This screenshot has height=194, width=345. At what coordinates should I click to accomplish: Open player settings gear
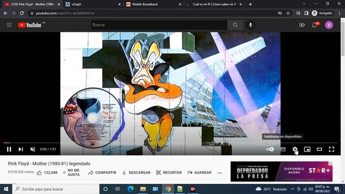pos(295,149)
